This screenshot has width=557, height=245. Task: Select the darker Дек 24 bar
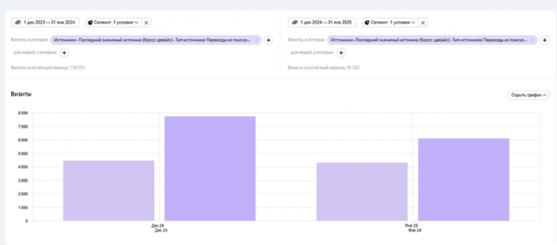(x=210, y=169)
